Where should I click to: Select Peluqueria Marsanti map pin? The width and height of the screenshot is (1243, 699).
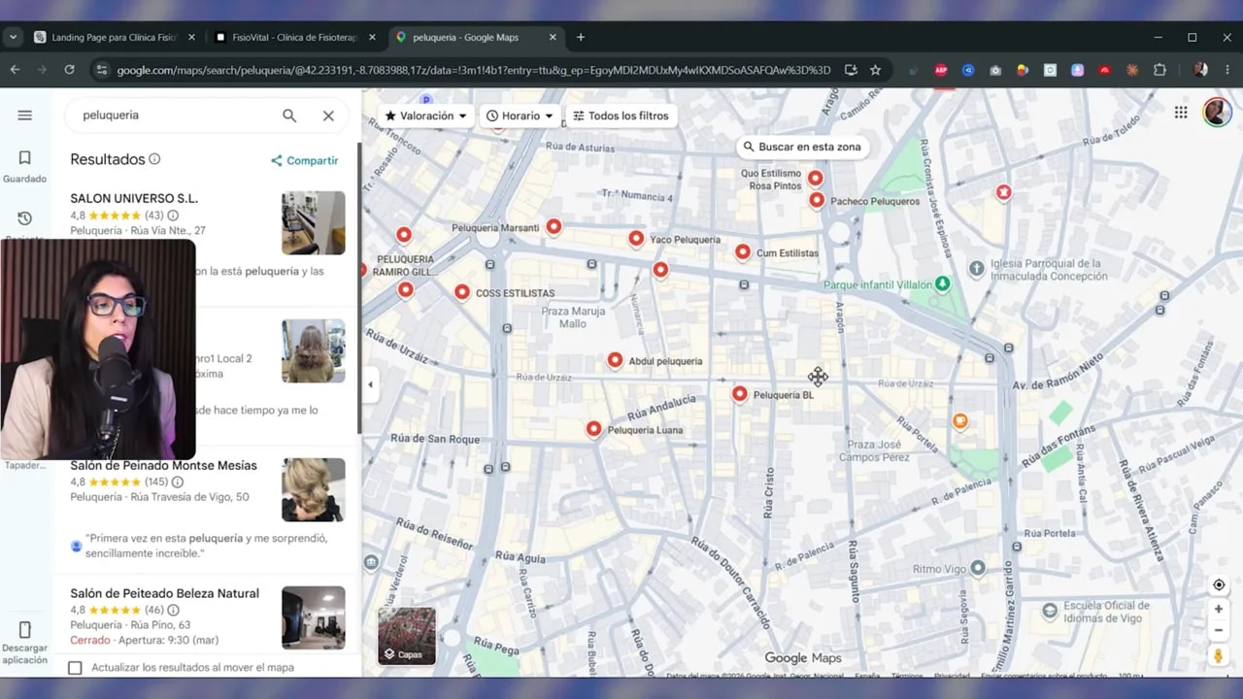[x=554, y=227]
